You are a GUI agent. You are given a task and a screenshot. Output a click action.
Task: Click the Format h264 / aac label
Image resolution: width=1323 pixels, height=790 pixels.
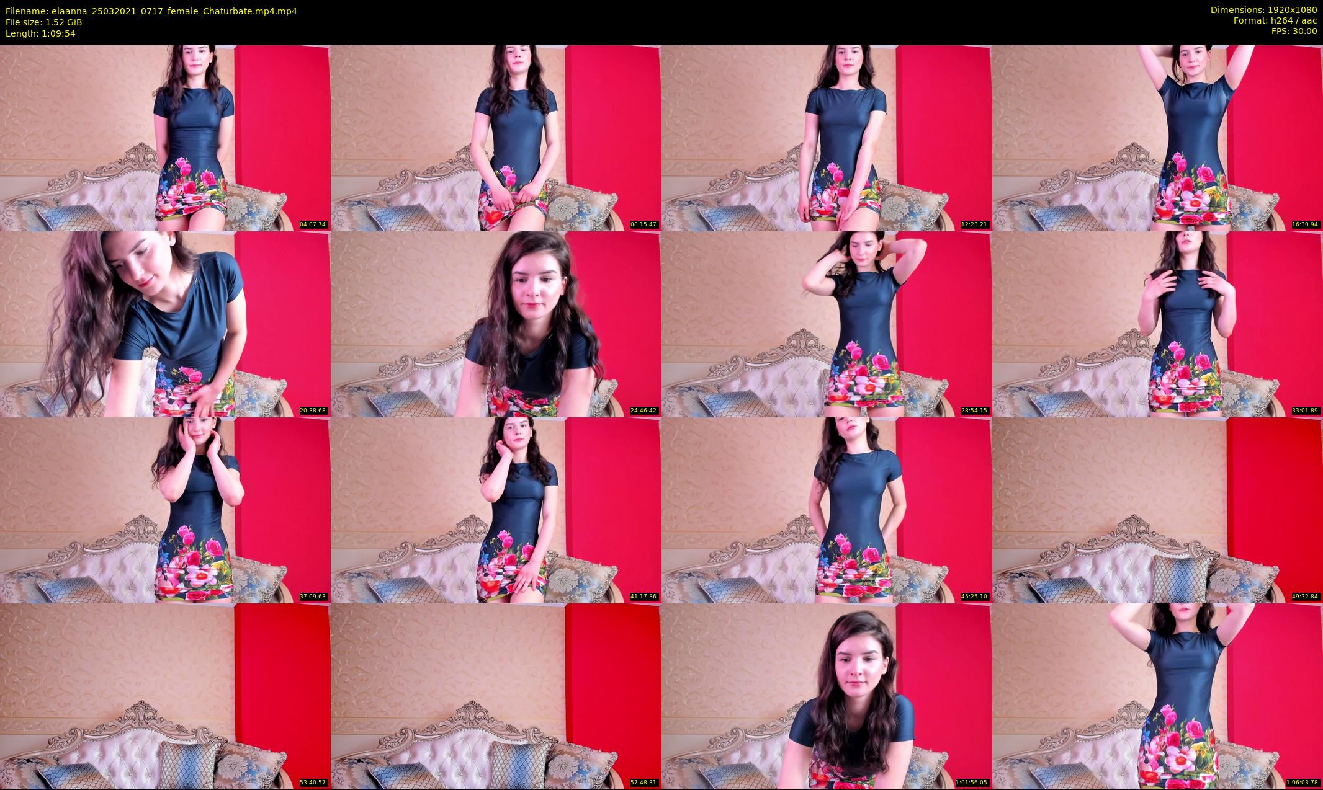(x=1275, y=20)
